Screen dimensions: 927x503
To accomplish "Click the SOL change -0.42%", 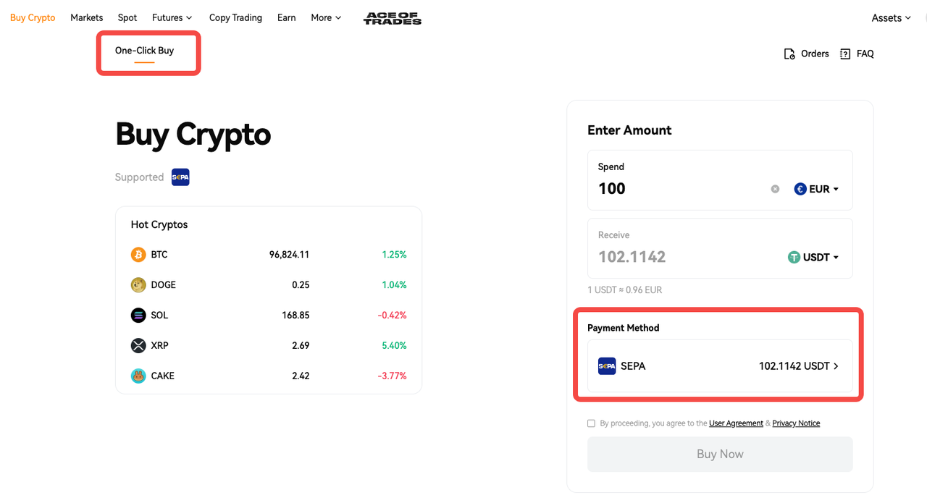I will pos(392,316).
